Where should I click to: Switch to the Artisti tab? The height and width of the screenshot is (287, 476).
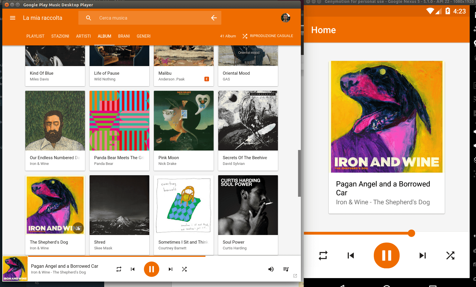pyautogui.click(x=83, y=36)
